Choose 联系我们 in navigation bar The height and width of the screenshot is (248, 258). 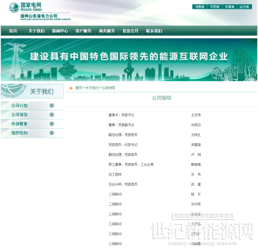[154, 31]
